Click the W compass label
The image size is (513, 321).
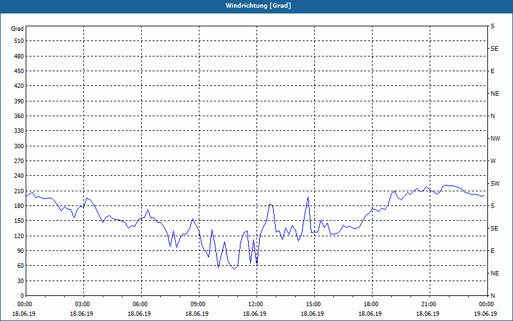(x=493, y=161)
